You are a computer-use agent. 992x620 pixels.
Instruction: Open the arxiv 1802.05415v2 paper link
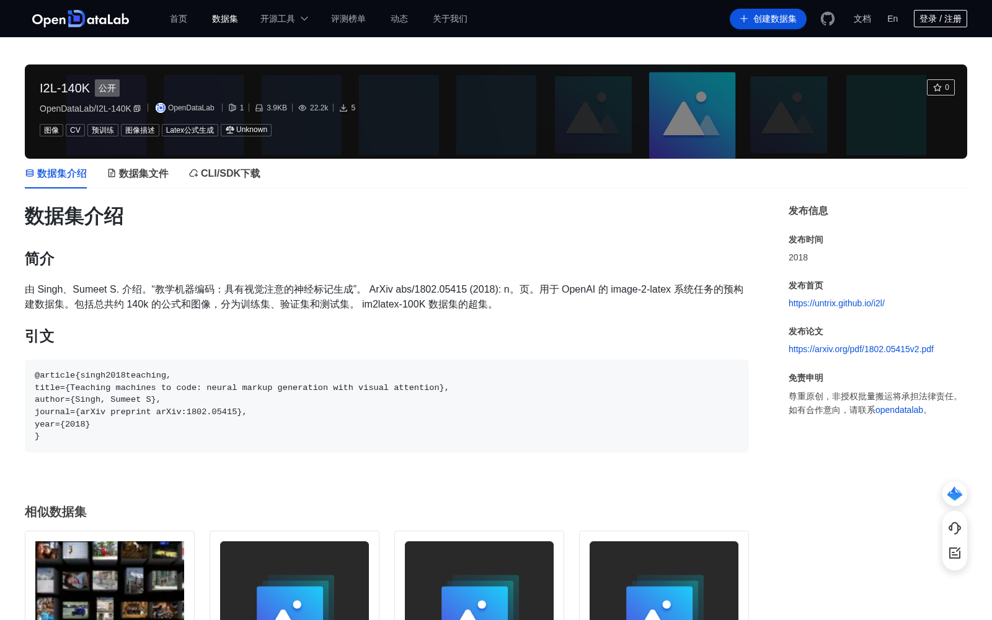coord(861,349)
